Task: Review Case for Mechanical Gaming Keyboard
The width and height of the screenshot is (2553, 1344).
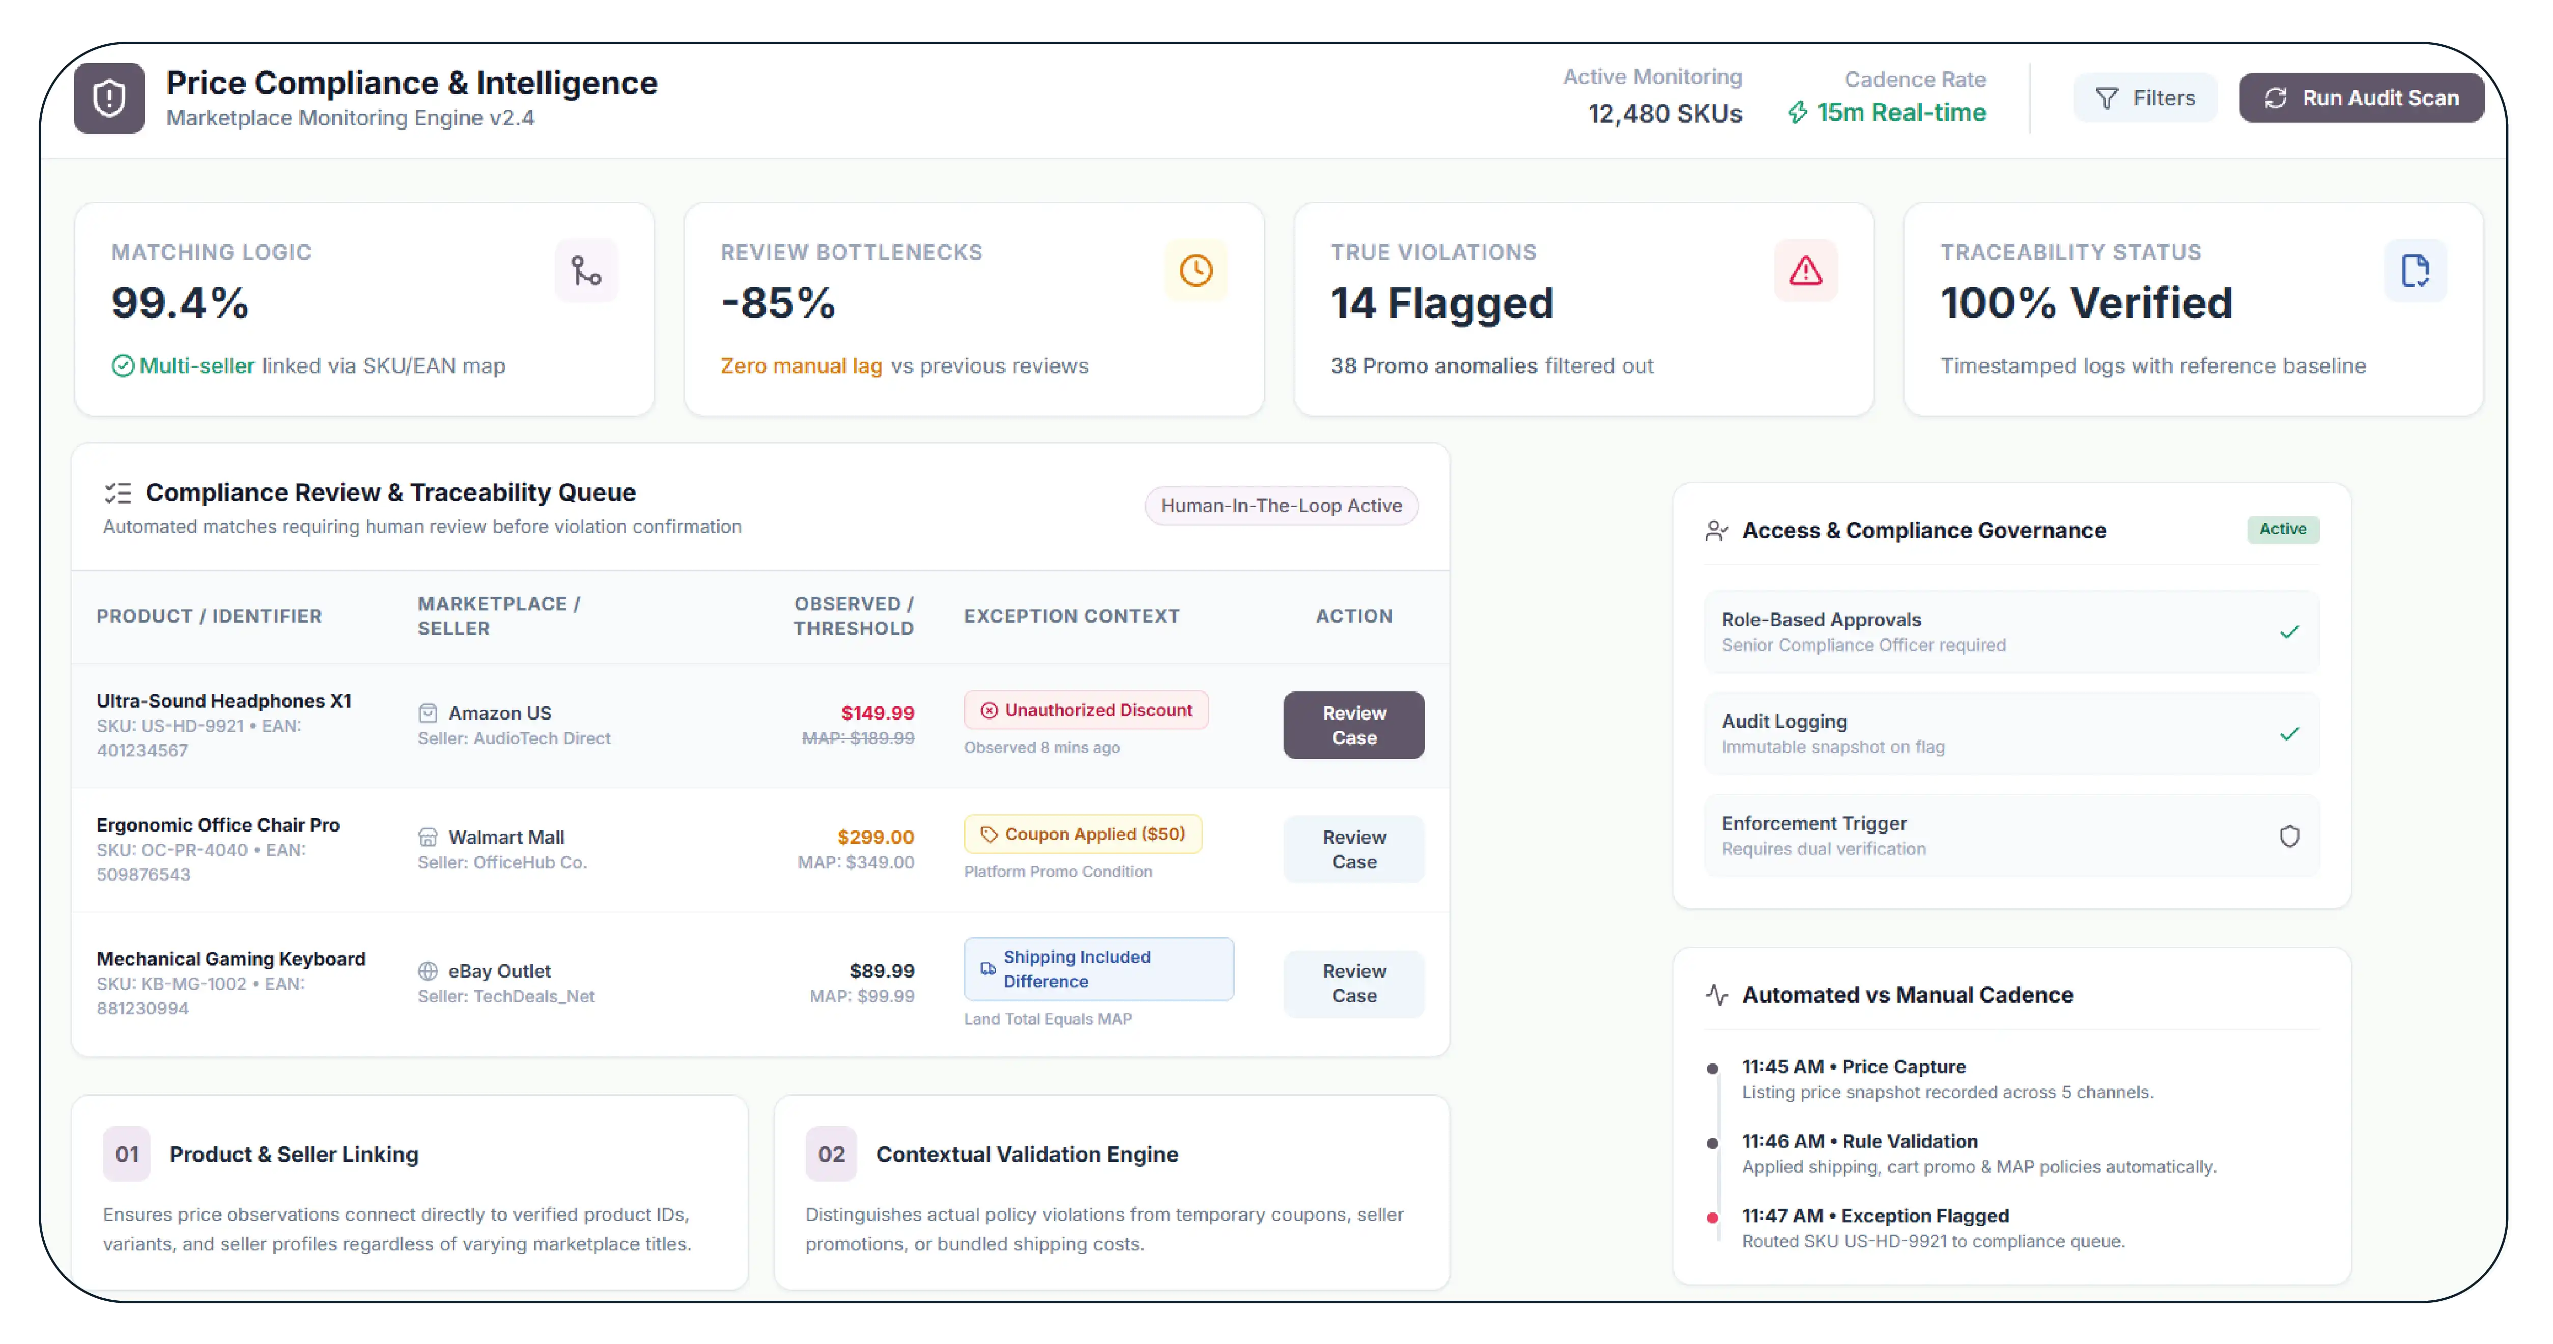Action: point(1354,983)
